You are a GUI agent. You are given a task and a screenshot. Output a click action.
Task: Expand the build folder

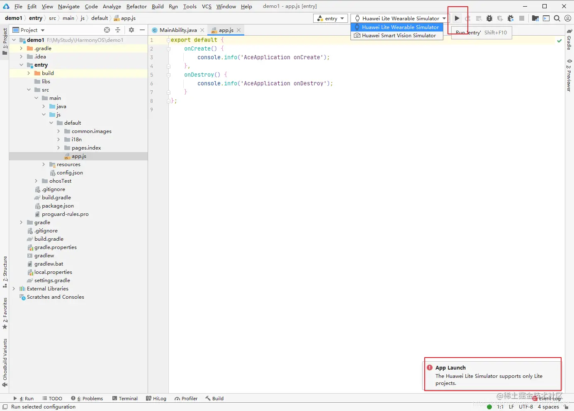[x=29, y=73]
